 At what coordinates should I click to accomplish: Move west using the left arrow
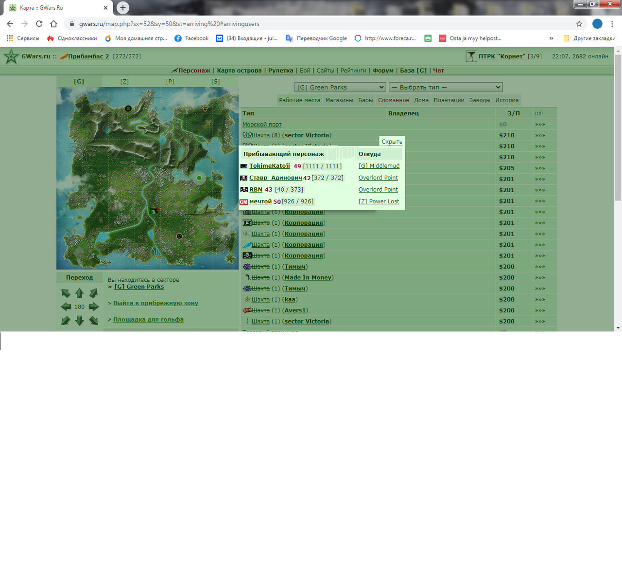66,307
